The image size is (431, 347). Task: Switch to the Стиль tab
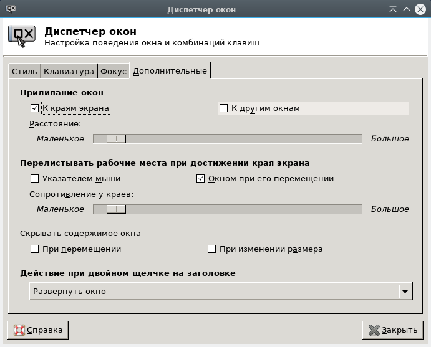point(24,71)
